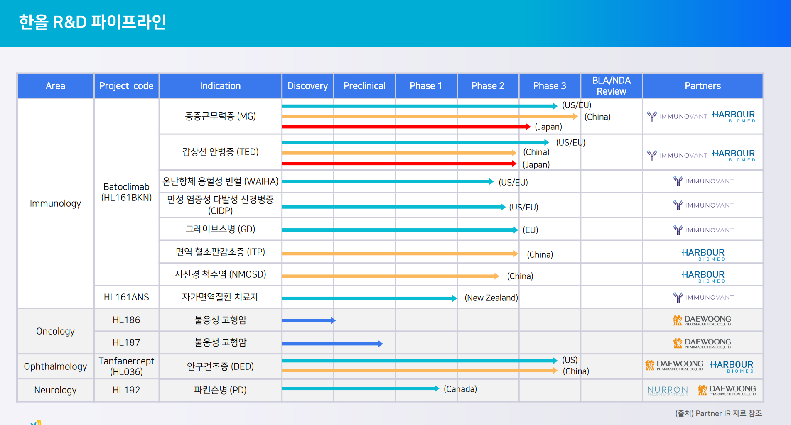Viewport: 791px width, 425px height.
Task: Click the Phase 3 column header
Action: (550, 86)
